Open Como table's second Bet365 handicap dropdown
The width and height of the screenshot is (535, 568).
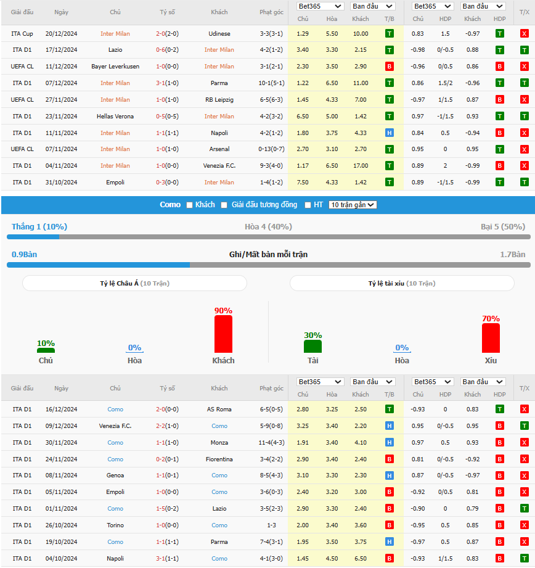coord(433,382)
